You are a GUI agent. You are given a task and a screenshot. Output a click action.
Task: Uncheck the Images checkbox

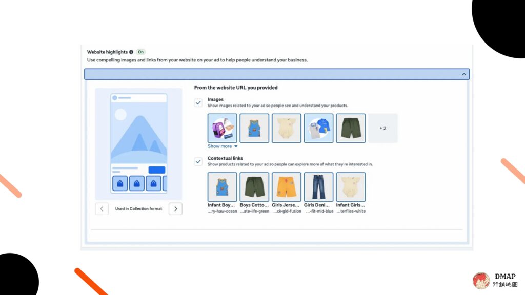(x=198, y=102)
